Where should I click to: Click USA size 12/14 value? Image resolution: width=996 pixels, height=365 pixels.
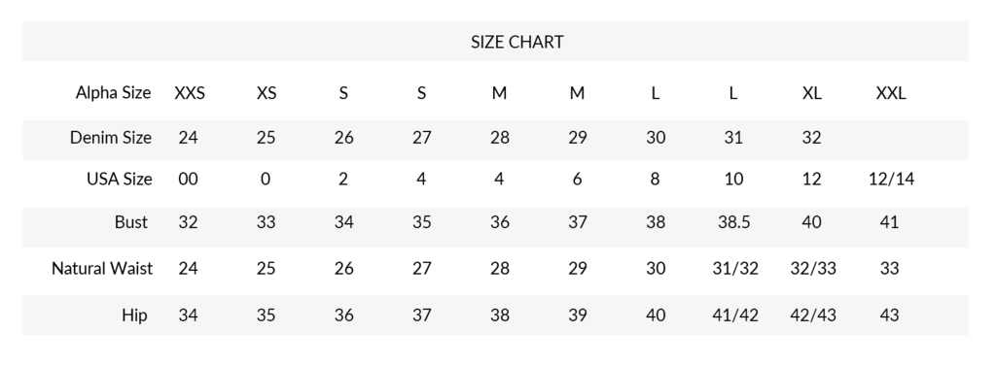pos(891,179)
